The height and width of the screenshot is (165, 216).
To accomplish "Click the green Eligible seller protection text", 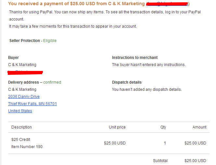I will click(x=50, y=41).
